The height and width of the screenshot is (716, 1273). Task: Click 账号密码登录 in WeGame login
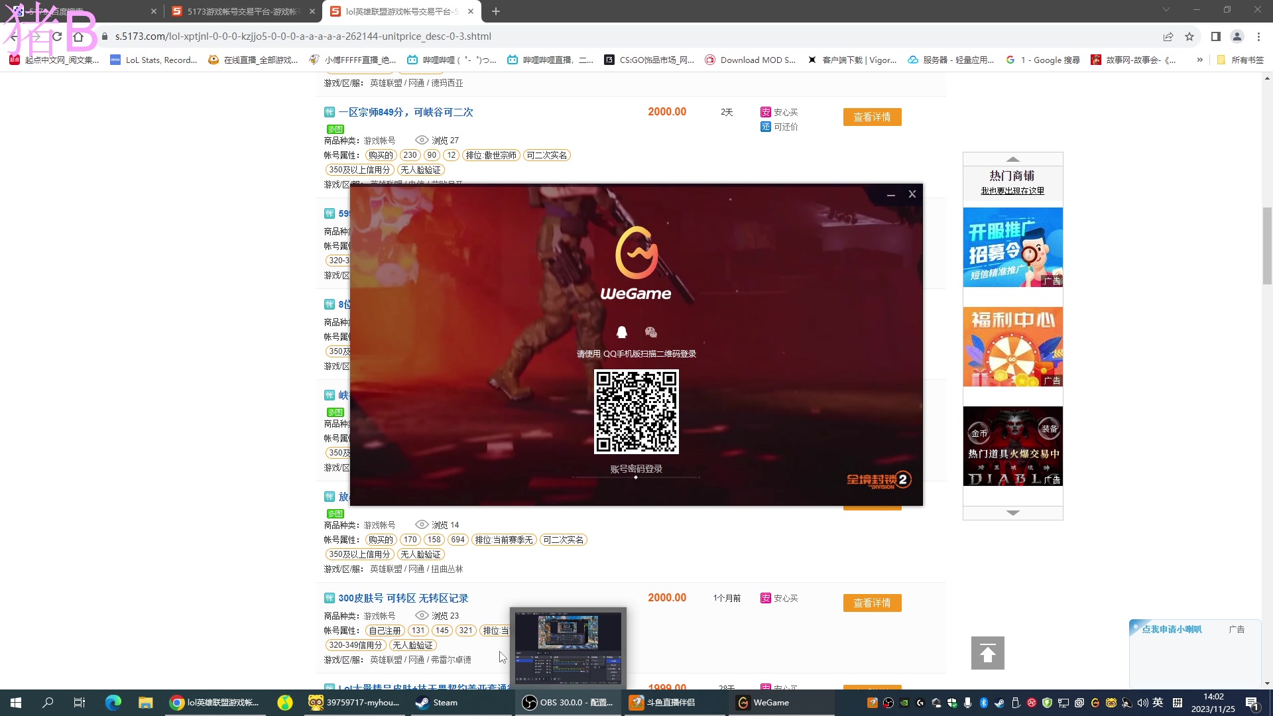click(636, 469)
